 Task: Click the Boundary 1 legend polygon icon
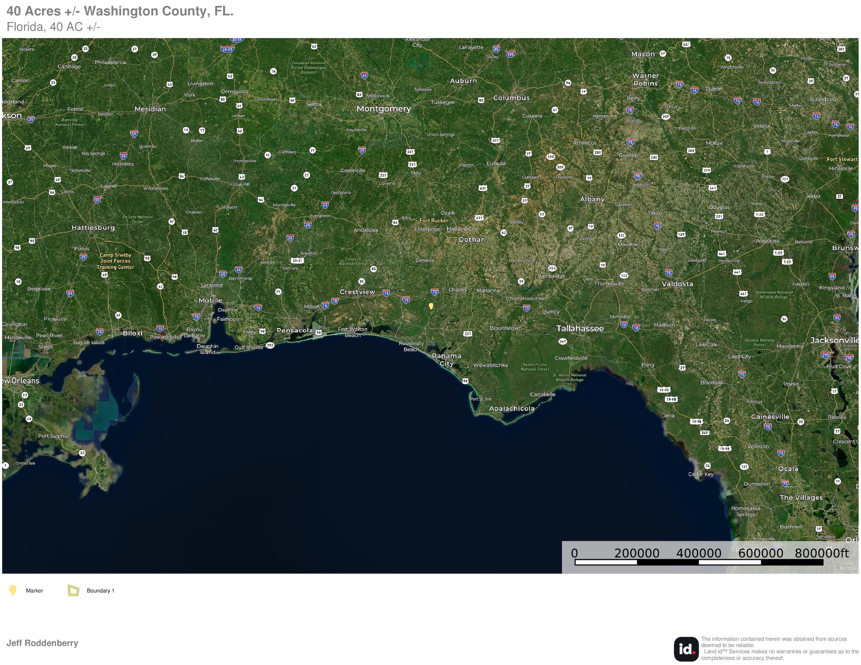click(x=73, y=590)
